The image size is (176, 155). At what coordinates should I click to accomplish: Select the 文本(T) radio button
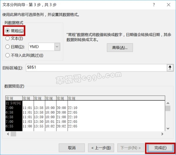pos(8,38)
